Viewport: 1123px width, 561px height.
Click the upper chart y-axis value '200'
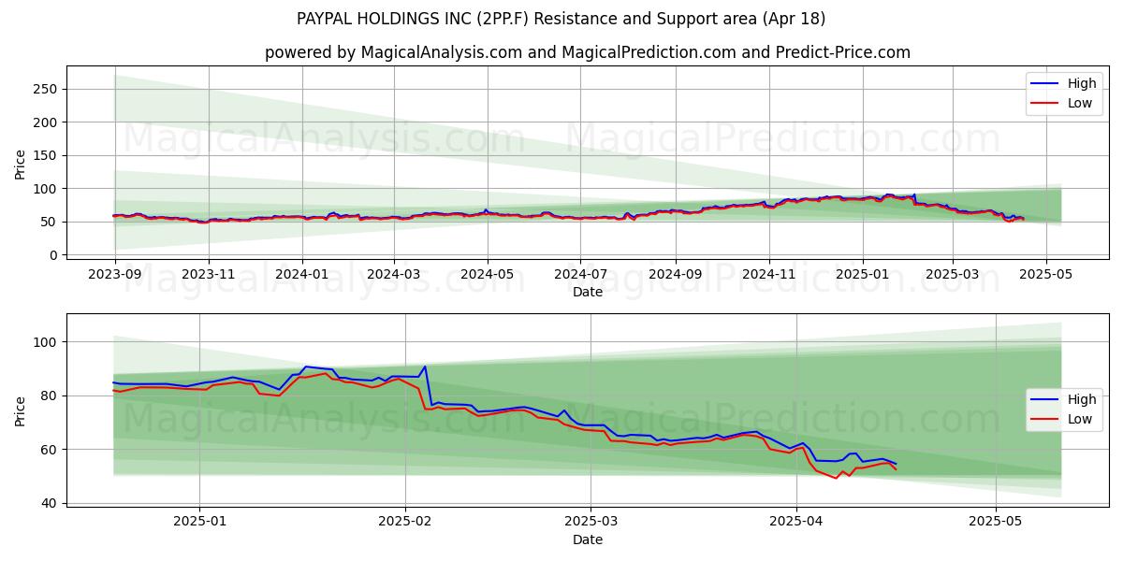[46, 122]
